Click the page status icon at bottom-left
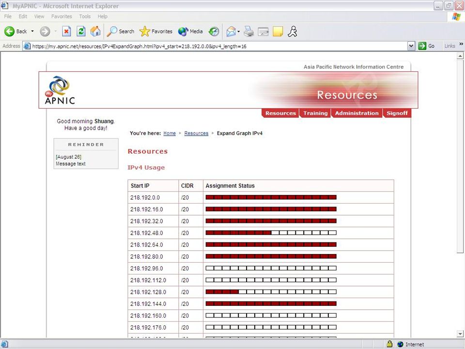Viewport: 465px width, 349px height. point(5,344)
